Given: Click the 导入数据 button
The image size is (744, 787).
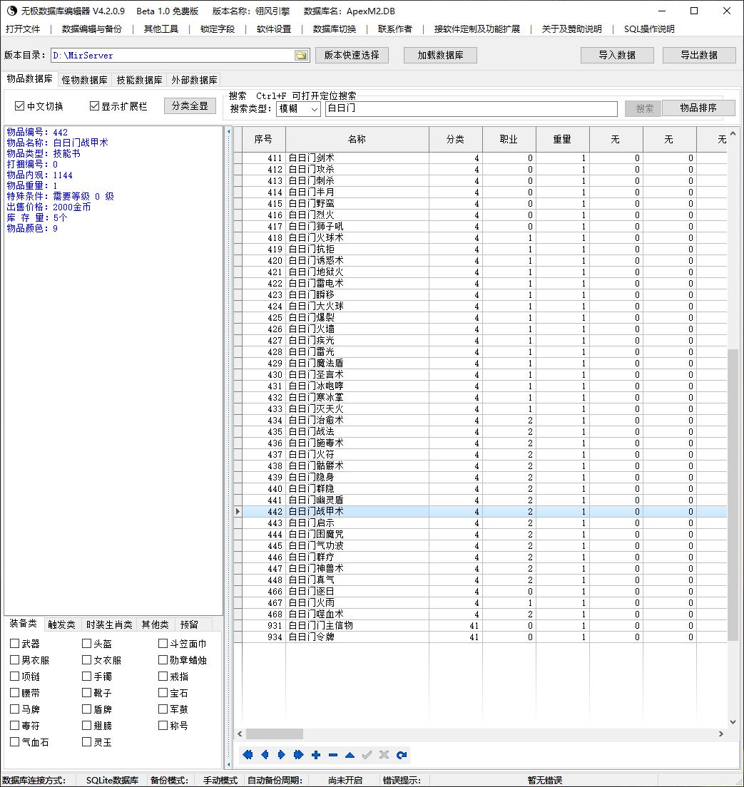Looking at the screenshot, I should click(x=617, y=55).
